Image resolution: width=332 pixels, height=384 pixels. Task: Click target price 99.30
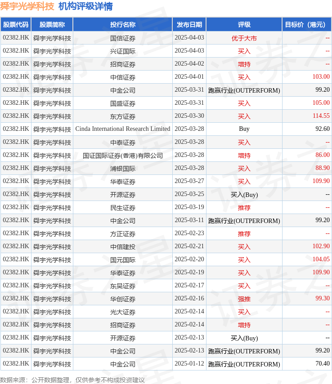tap(323, 298)
